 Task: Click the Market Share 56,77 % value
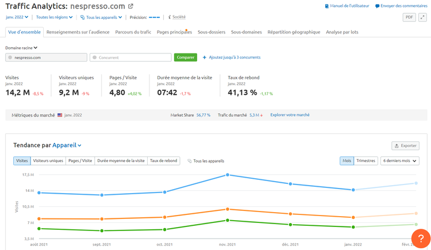point(203,115)
